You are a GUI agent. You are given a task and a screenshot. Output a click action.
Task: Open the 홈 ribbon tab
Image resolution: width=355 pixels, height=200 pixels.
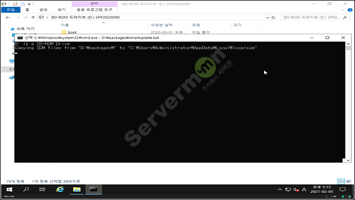(x=27, y=10)
